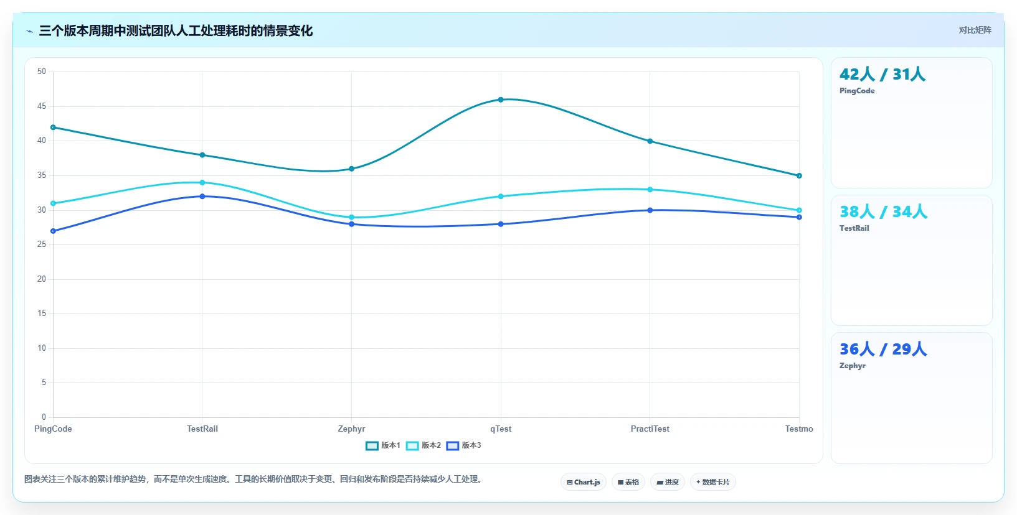The height and width of the screenshot is (515, 1017).
Task: Select the 版本1 data point at PingCode
Action: (x=53, y=128)
